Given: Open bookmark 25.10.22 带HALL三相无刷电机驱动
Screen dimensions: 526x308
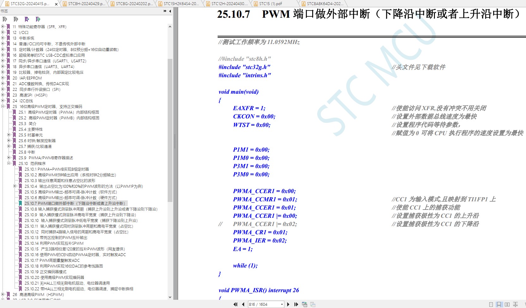Looking at the screenshot, I should (x=79, y=289).
